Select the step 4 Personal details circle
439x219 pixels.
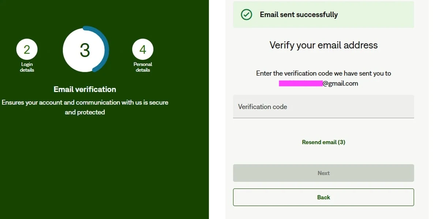click(143, 49)
